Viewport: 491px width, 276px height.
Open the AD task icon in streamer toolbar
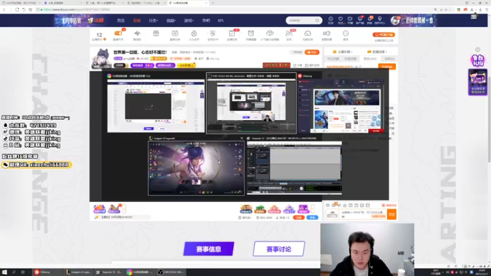pos(175,35)
